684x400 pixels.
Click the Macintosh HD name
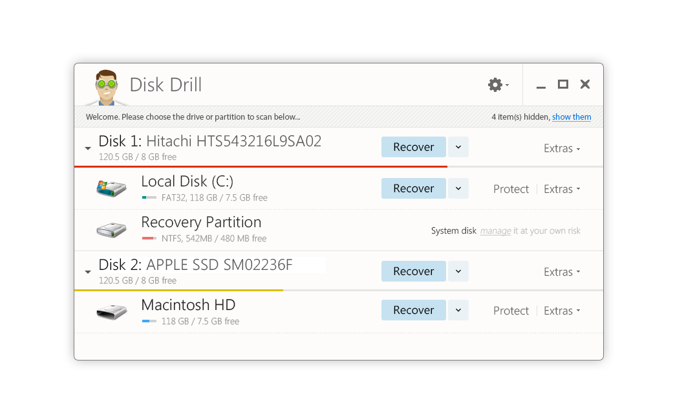coord(188,305)
